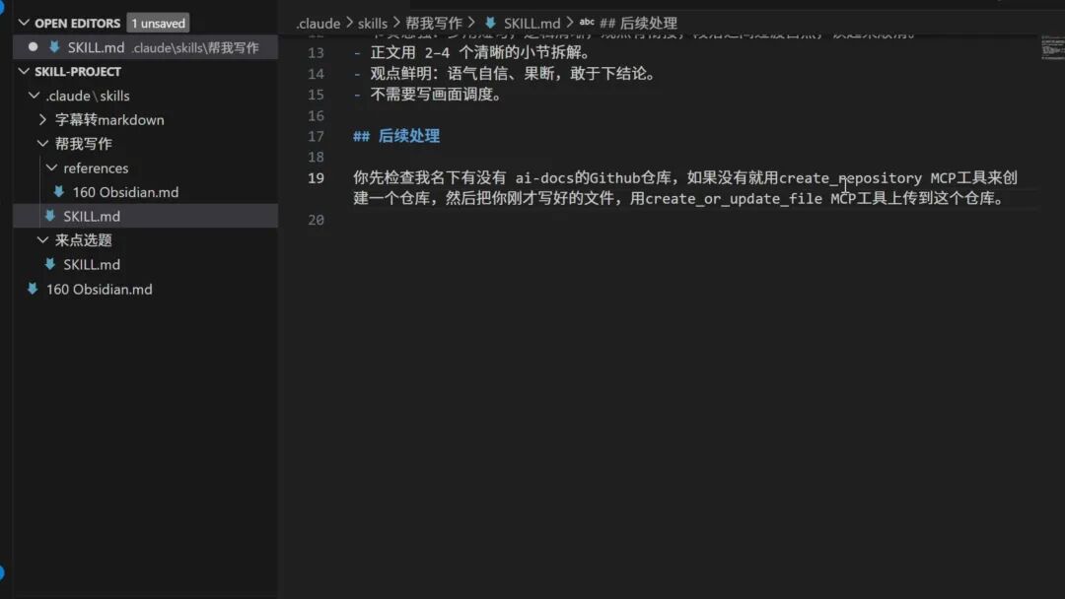This screenshot has height=599, width=1065.
Task: Collapse the SKILL-PROJECT section chevron
Action: (x=24, y=71)
